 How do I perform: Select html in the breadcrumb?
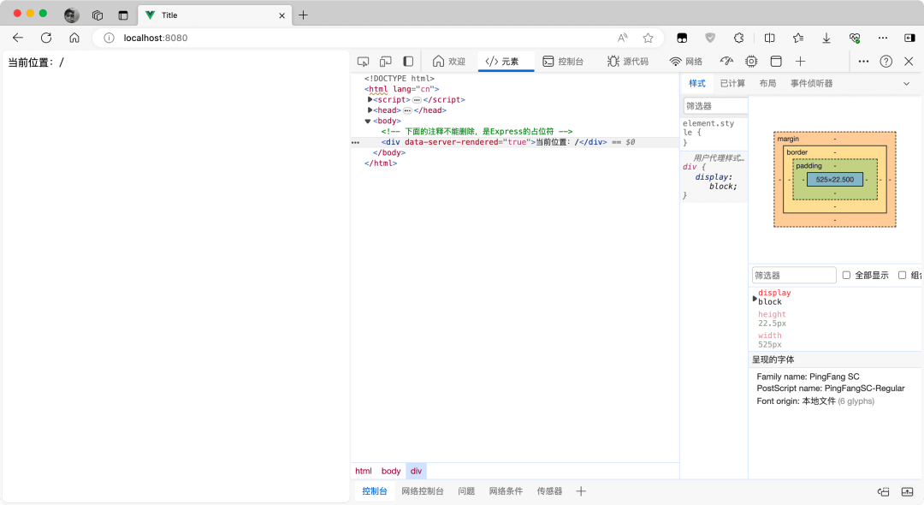pyautogui.click(x=364, y=471)
